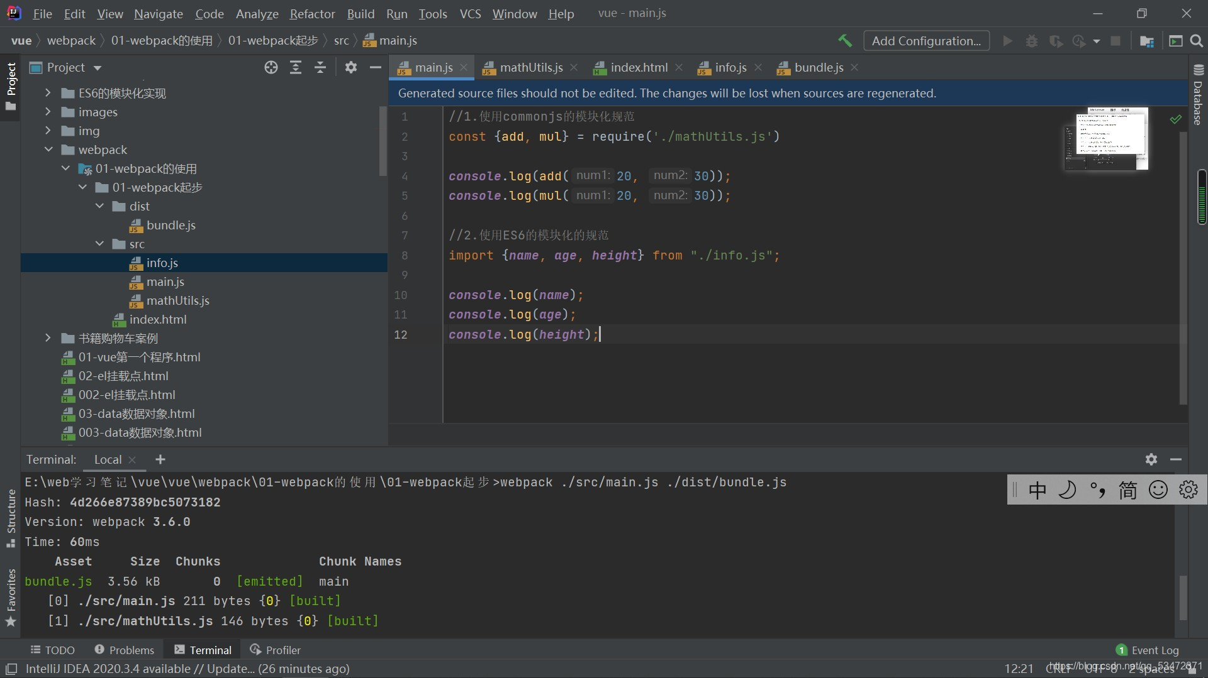Switch to the mathUtils.js editor tab
Viewport: 1208px width, 678px height.
pyautogui.click(x=530, y=67)
